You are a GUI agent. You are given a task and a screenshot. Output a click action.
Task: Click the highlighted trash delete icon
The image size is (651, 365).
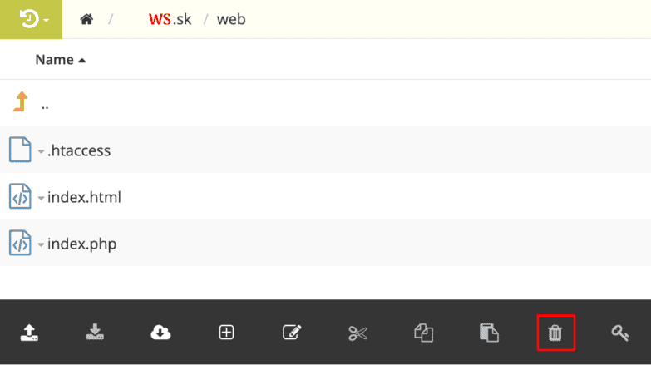point(555,333)
